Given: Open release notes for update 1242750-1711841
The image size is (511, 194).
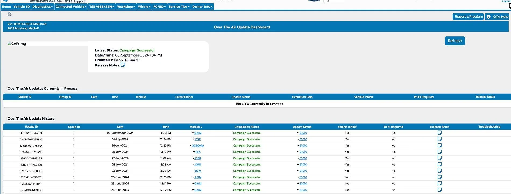Looking at the screenshot, I should click(440, 184).
